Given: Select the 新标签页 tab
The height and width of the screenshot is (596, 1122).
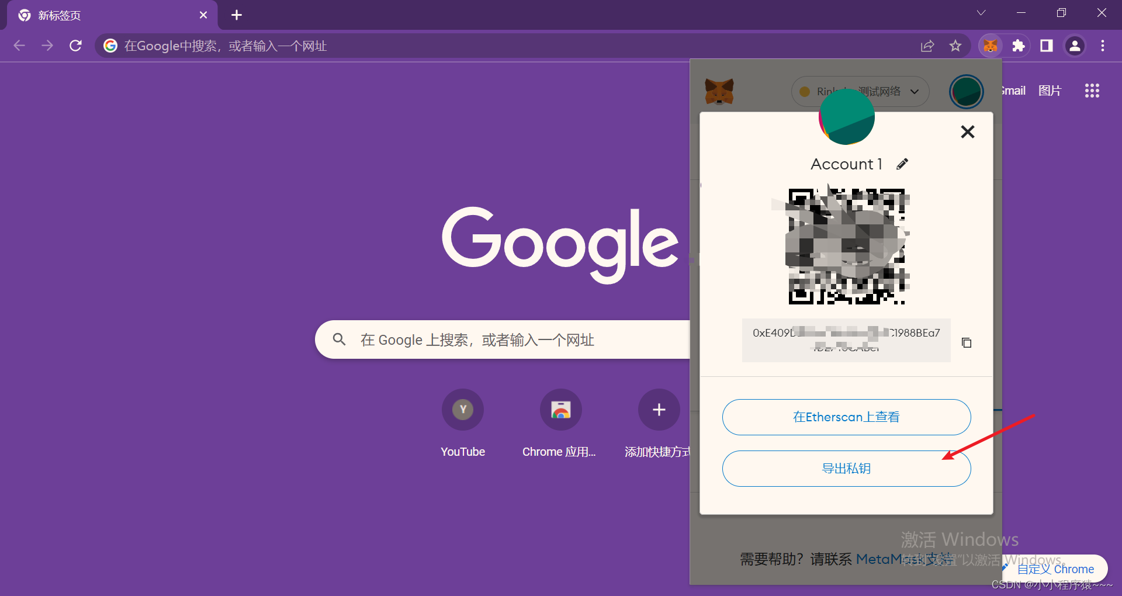Looking at the screenshot, I should (x=112, y=15).
